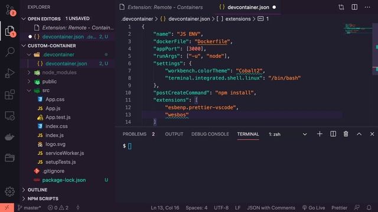Image resolution: width=378 pixels, height=212 pixels.
Task: Click Ln 13, Col 16 cursor position
Action: point(165,208)
